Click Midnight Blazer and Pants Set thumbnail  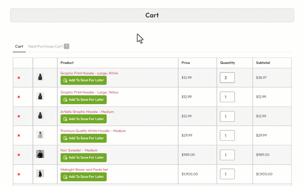click(40, 173)
